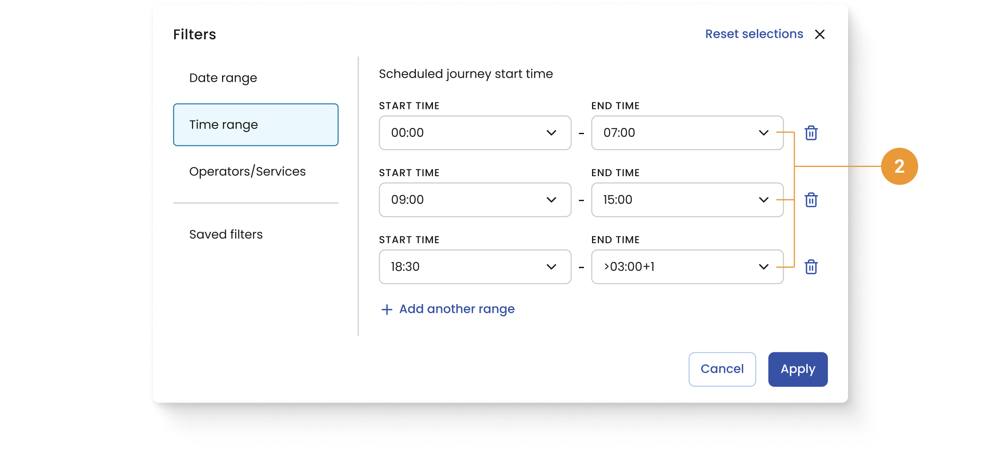This screenshot has width=1001, height=464.
Task: Open the 00:00 start time dropdown
Action: click(x=475, y=133)
